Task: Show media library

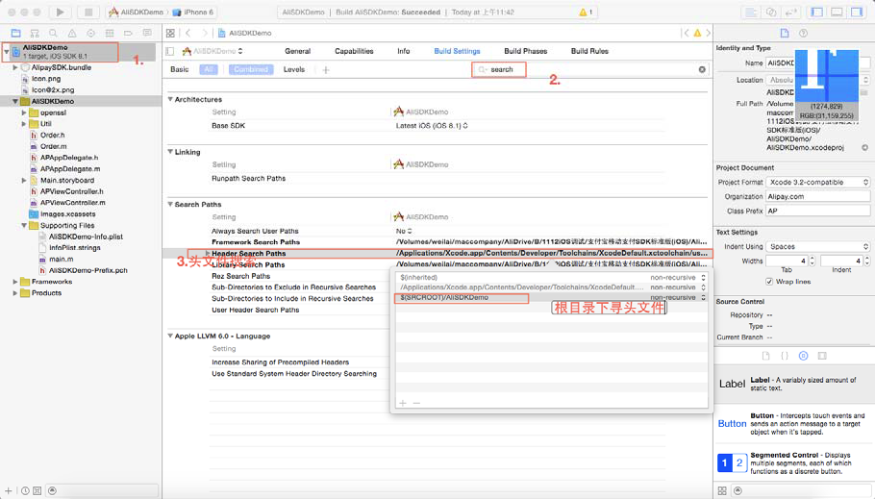Action: [822, 356]
